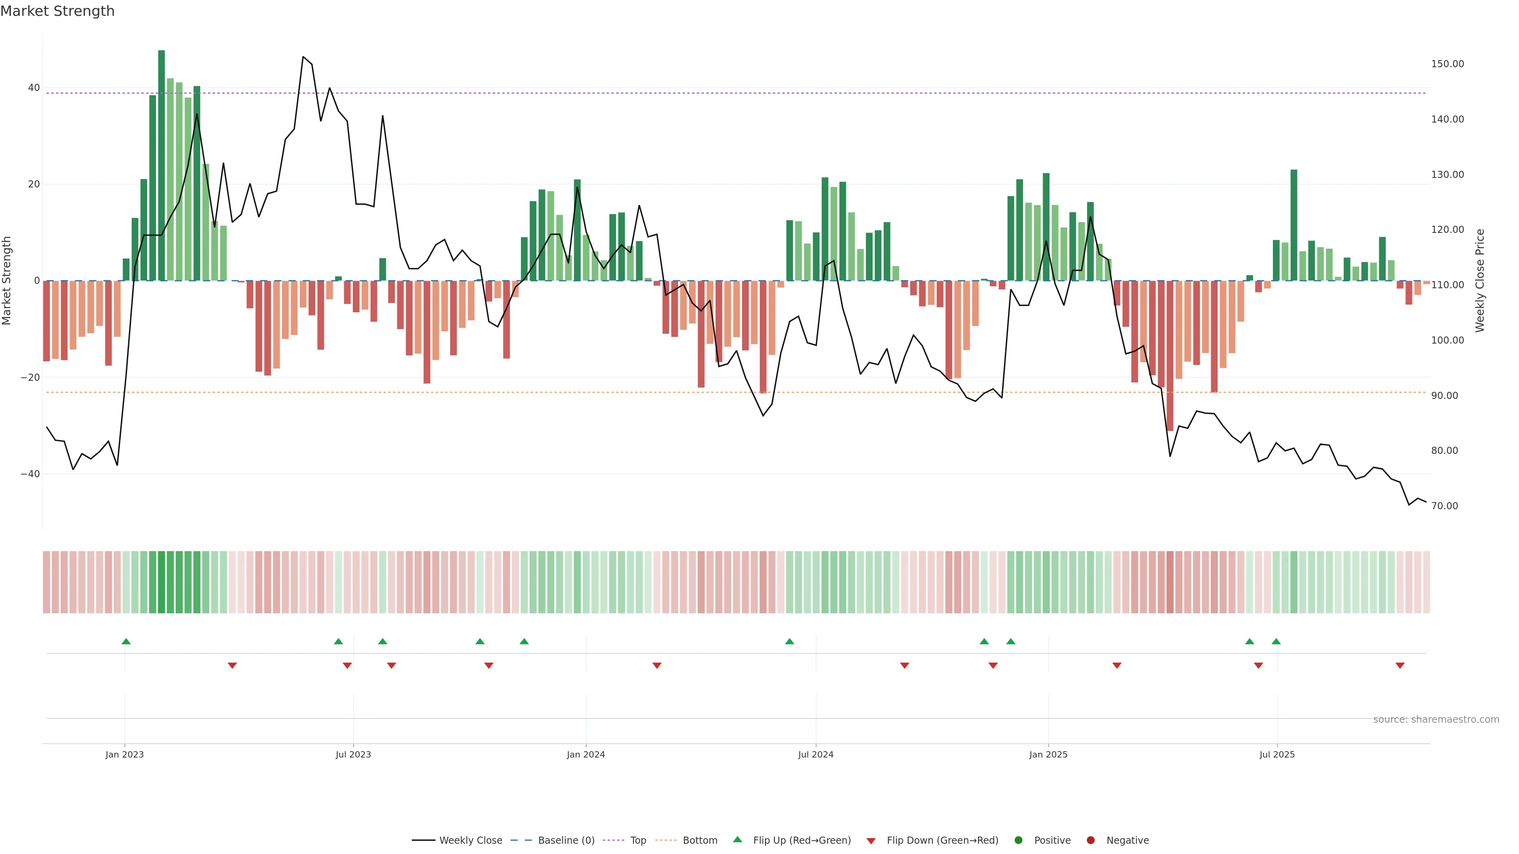Click the Flip Down red triangle legend icon
1519x854 pixels.
coord(871,841)
